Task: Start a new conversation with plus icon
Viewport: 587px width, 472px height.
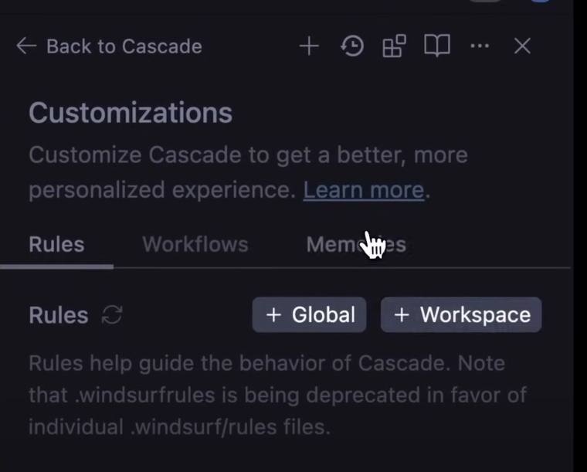Action: [309, 46]
